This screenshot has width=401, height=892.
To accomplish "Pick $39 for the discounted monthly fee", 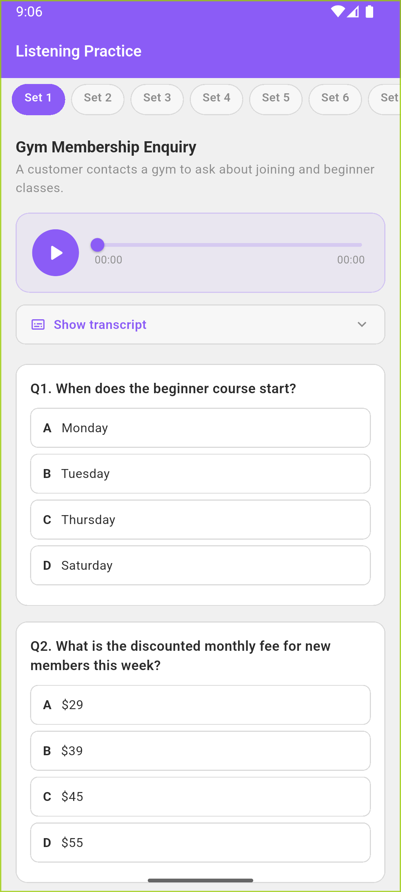I will [200, 751].
